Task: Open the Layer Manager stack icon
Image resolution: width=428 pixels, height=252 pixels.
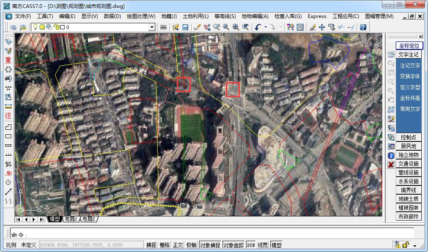Action: pyautogui.click(x=13, y=27)
